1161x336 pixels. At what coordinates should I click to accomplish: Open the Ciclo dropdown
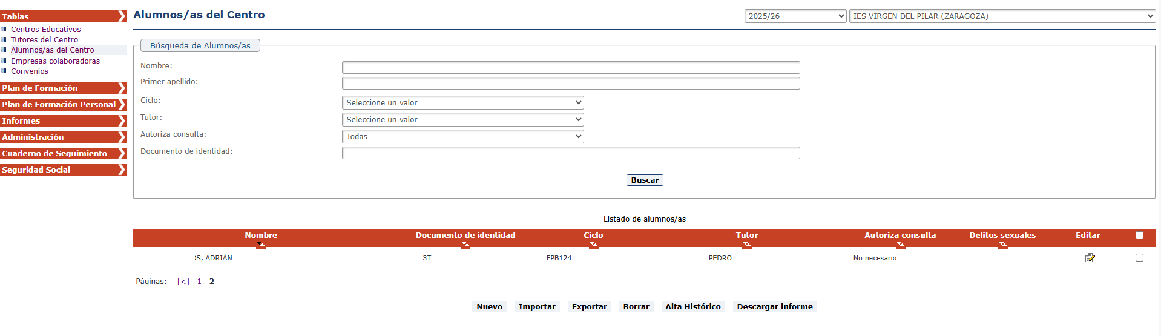[462, 103]
